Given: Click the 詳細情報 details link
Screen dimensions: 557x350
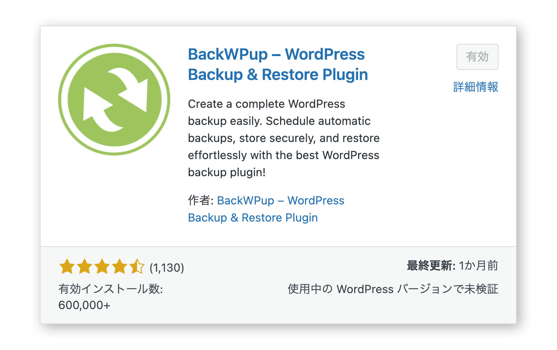Looking at the screenshot, I should [x=476, y=87].
